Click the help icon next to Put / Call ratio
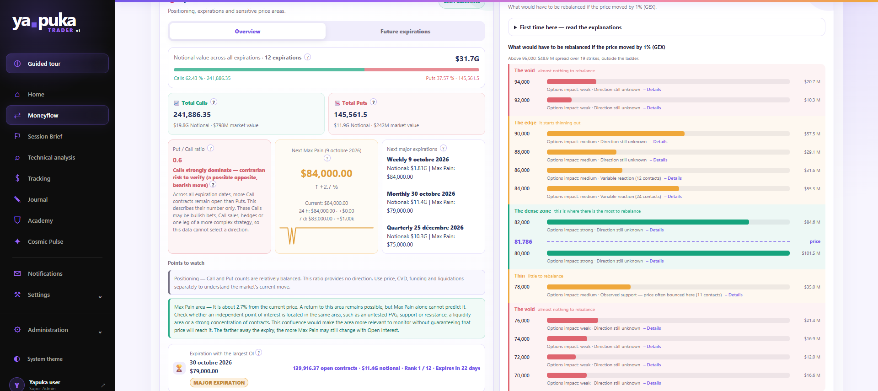This screenshot has height=391, width=878. tap(210, 149)
